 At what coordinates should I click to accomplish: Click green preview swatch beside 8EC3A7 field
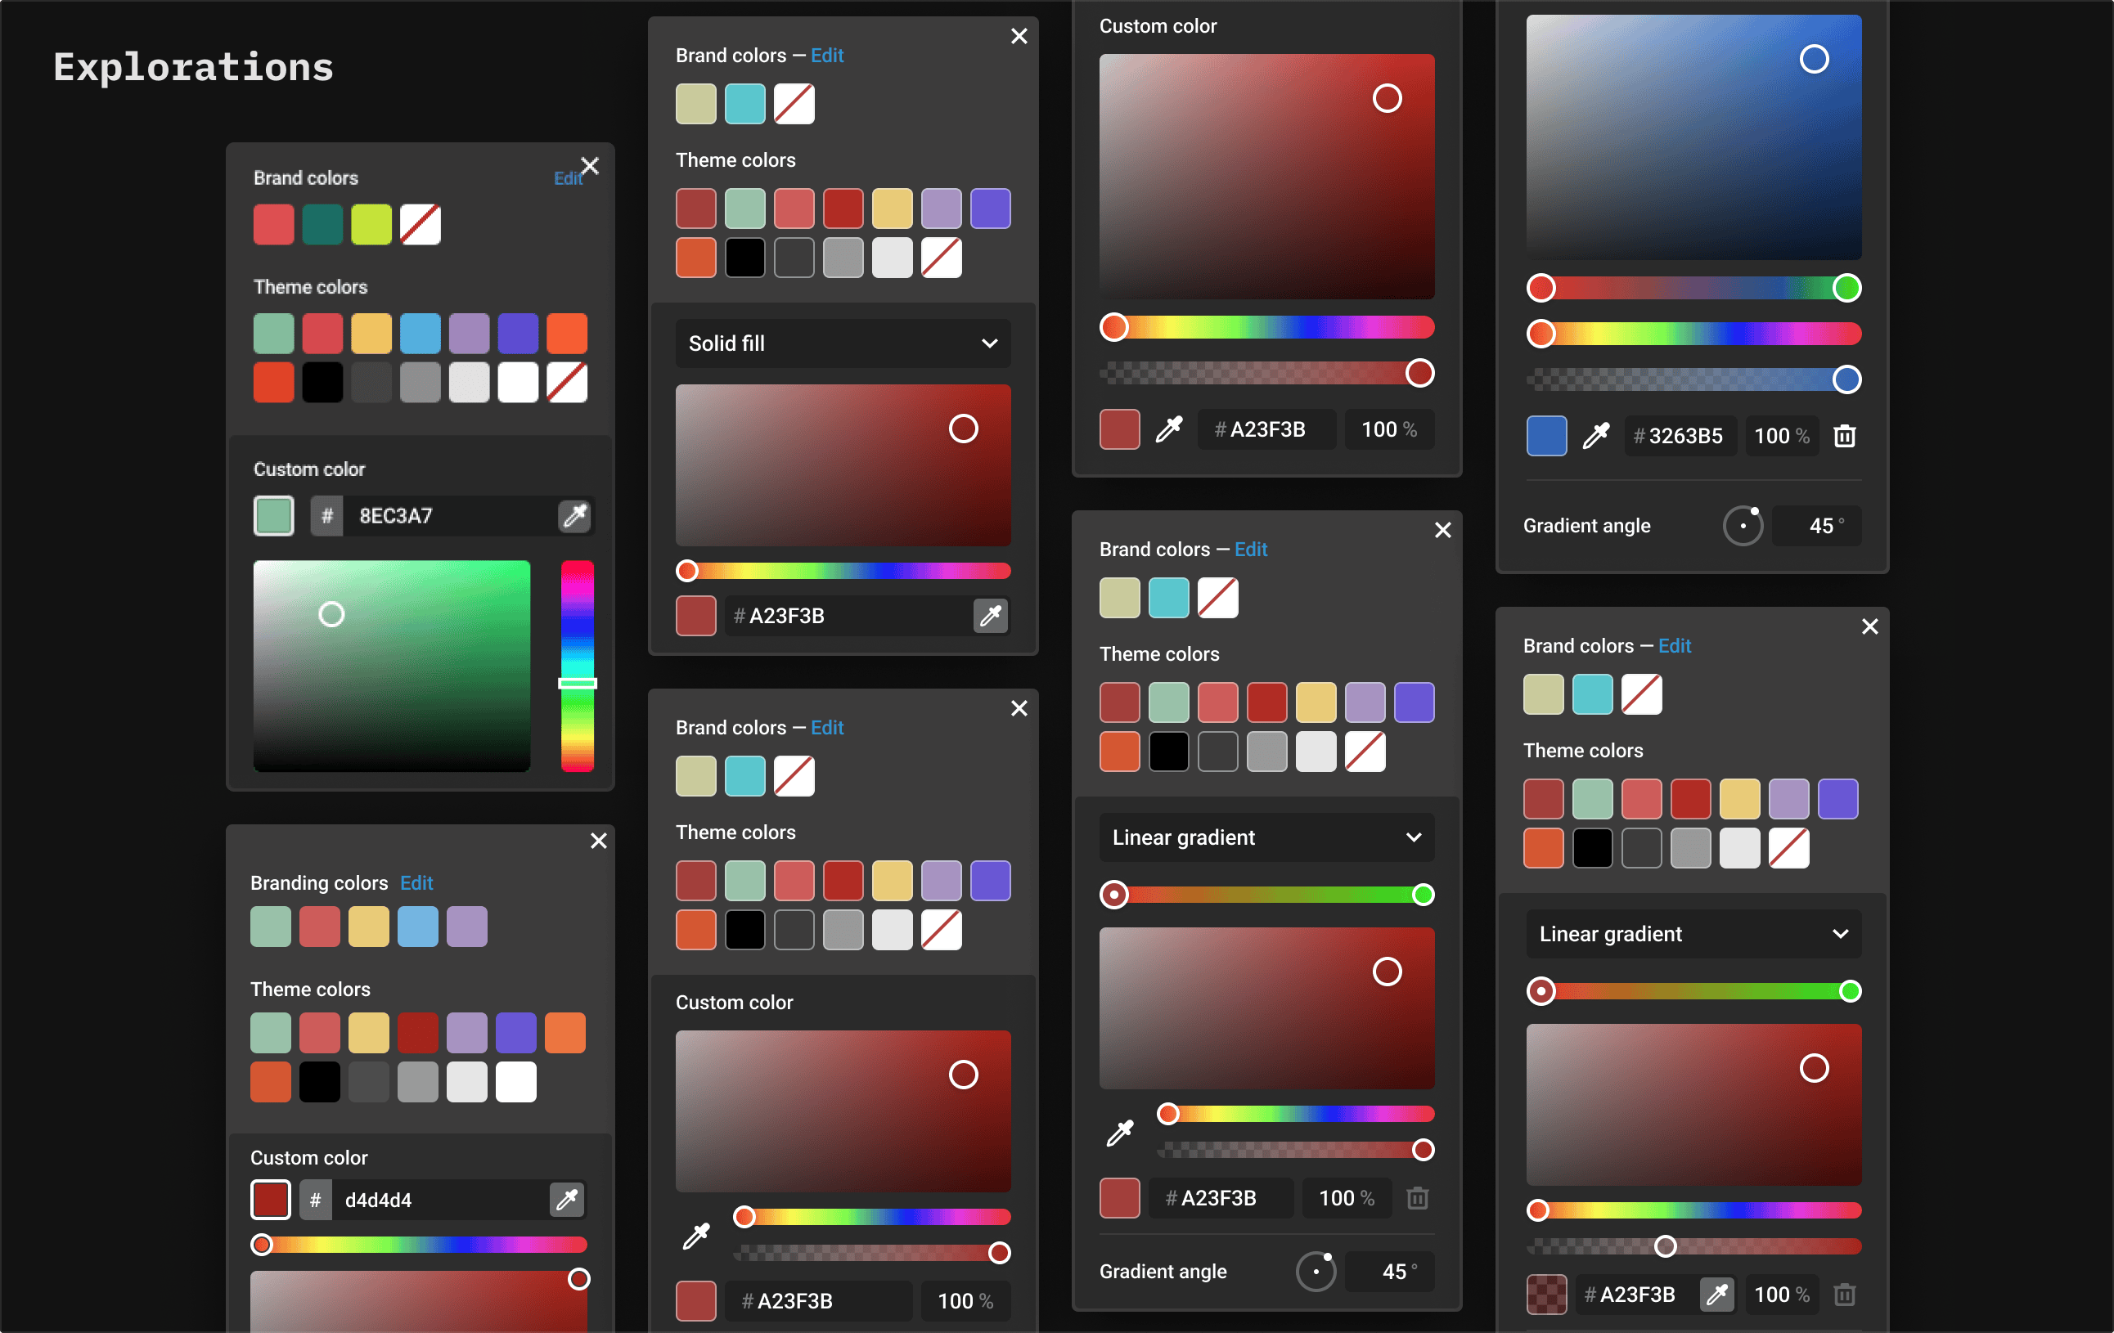274,516
